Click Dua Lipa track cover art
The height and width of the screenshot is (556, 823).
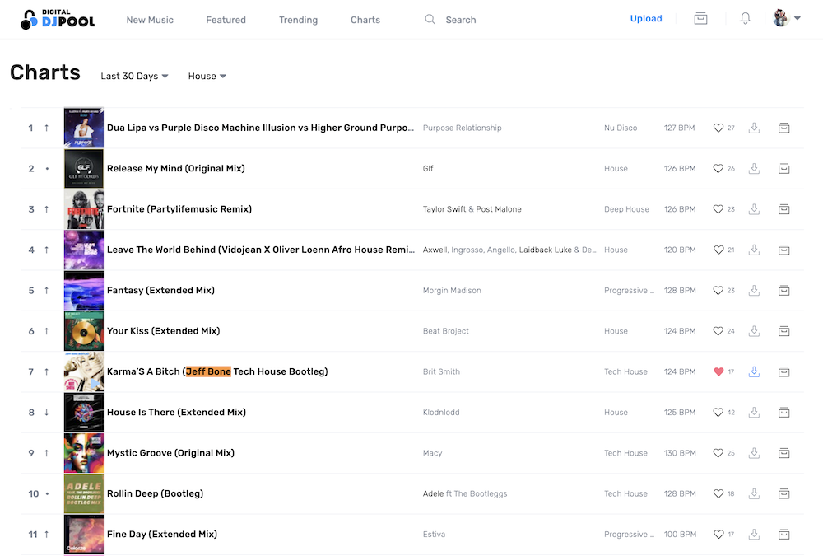(83, 128)
